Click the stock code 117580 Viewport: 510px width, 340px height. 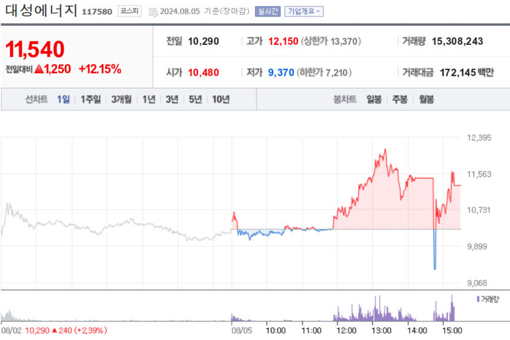point(96,12)
